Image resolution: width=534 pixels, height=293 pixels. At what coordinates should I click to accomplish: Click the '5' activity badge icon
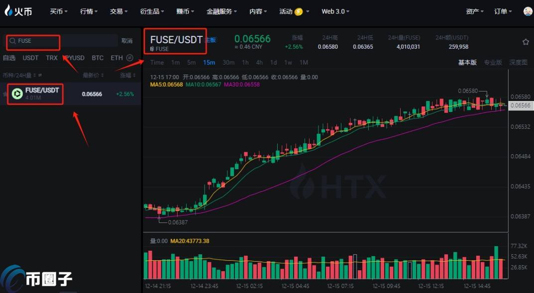[299, 10]
